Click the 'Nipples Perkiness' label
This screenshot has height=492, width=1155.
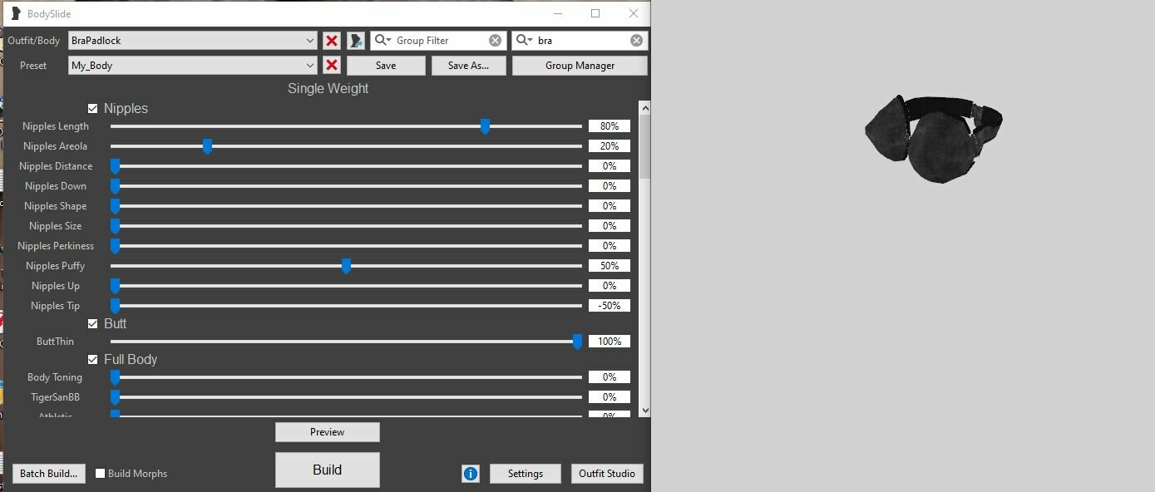point(56,246)
